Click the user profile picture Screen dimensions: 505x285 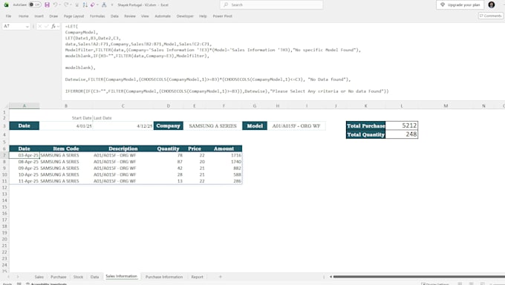[x=492, y=5]
